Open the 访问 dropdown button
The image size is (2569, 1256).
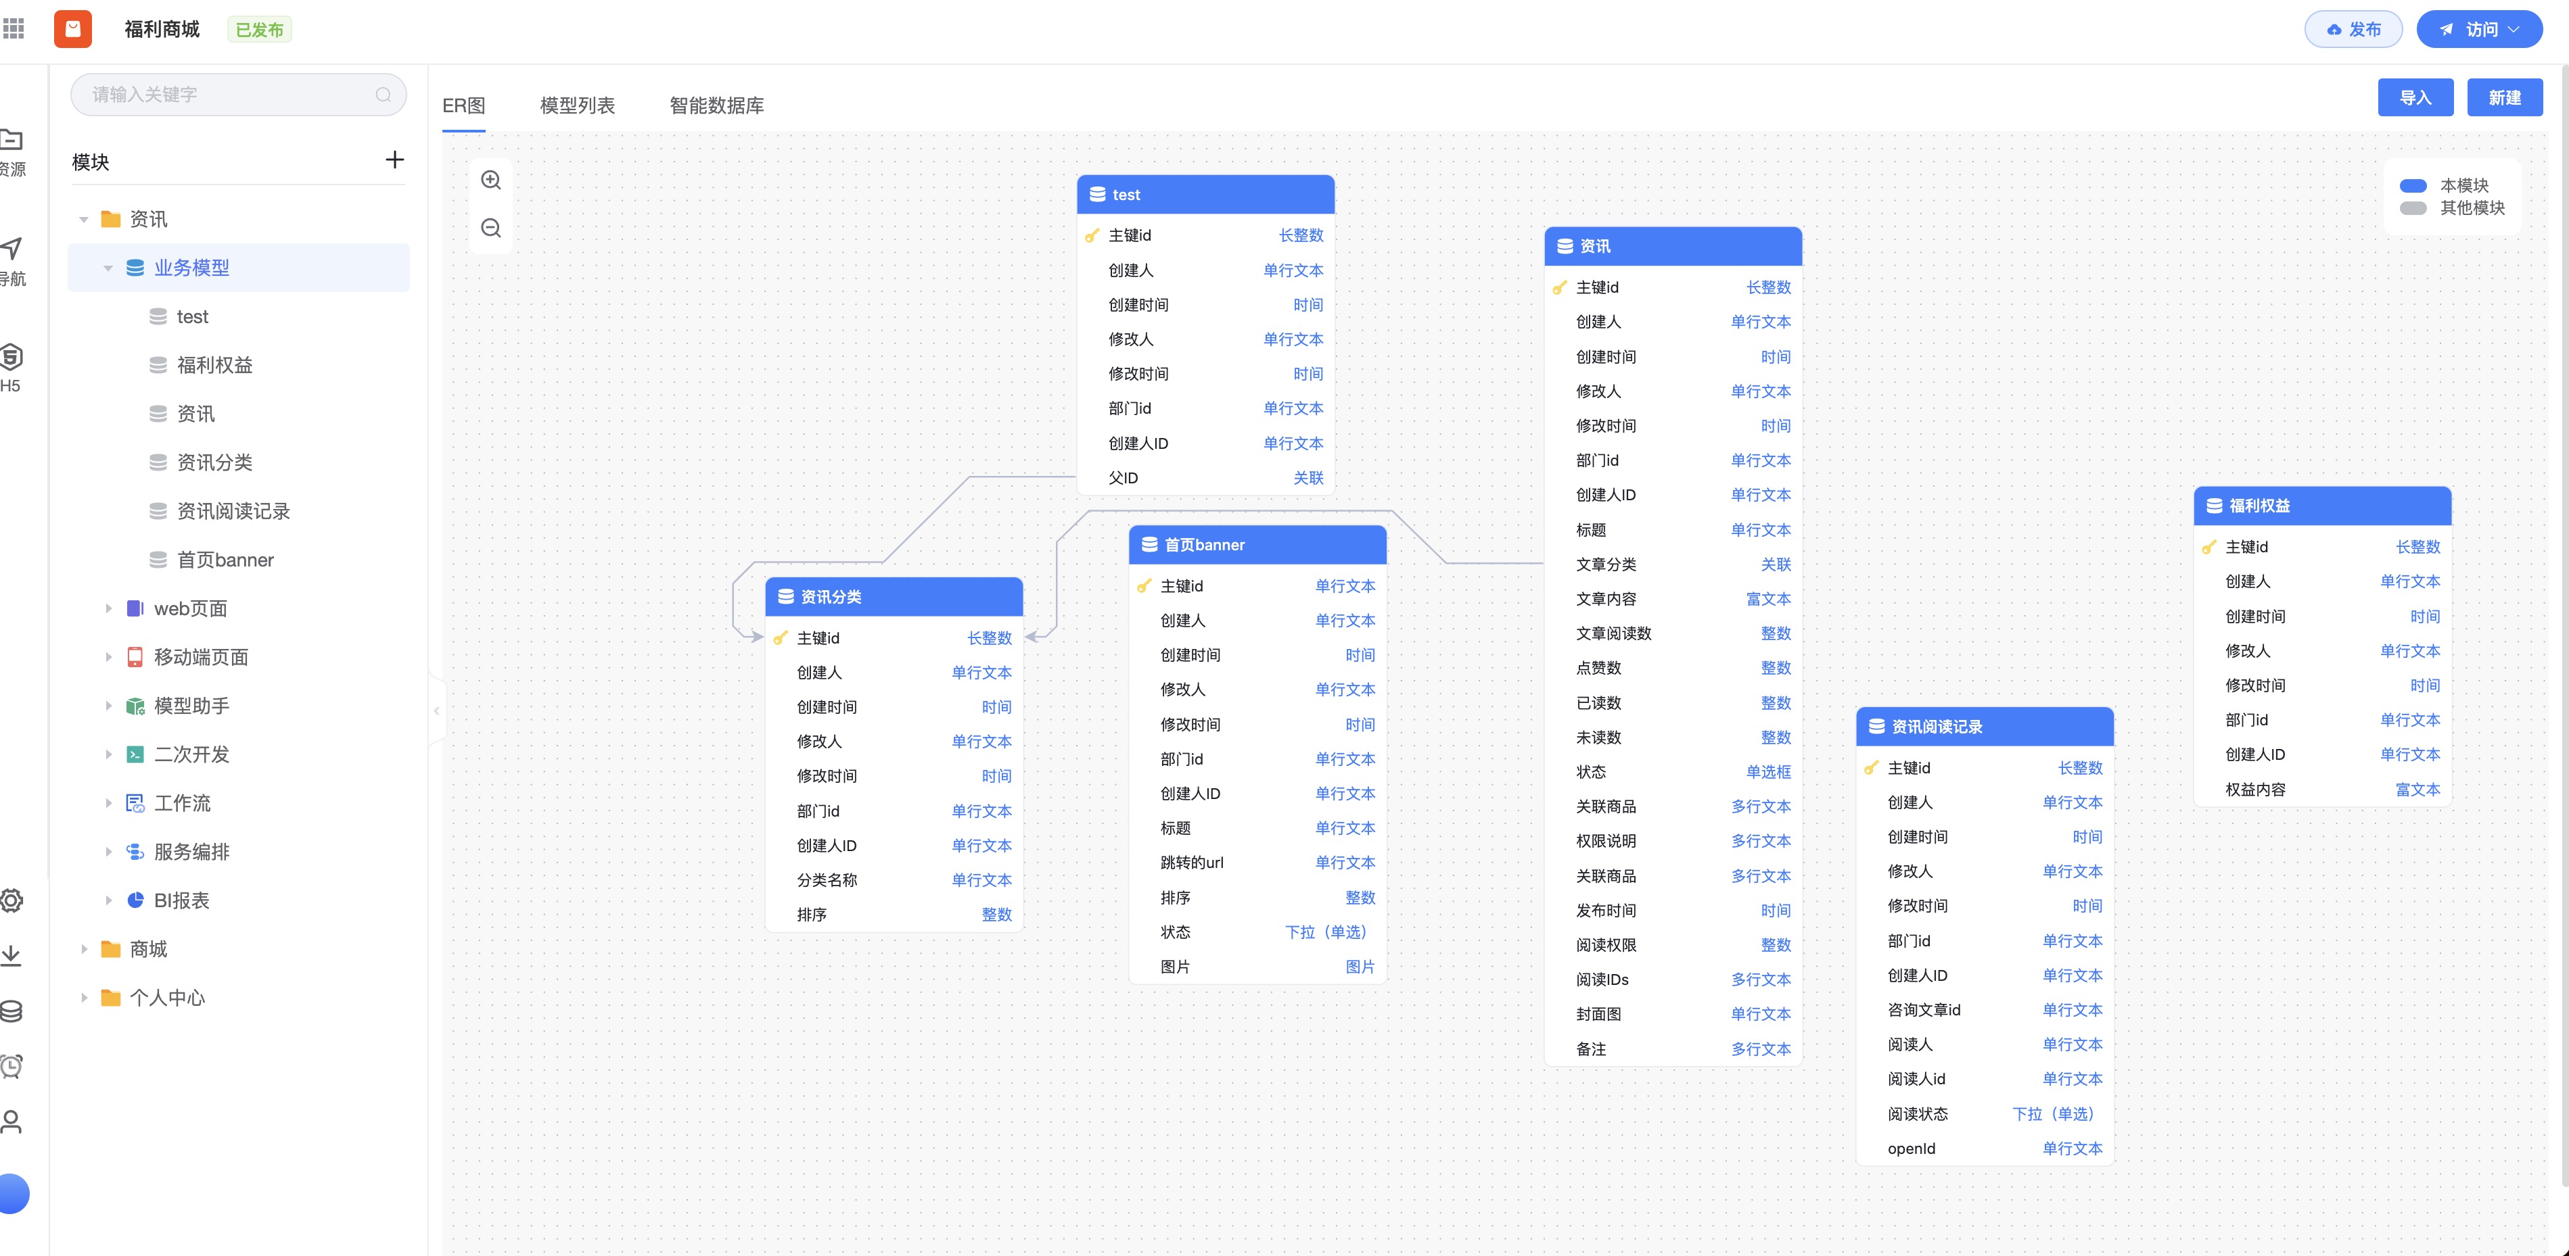point(2478,29)
